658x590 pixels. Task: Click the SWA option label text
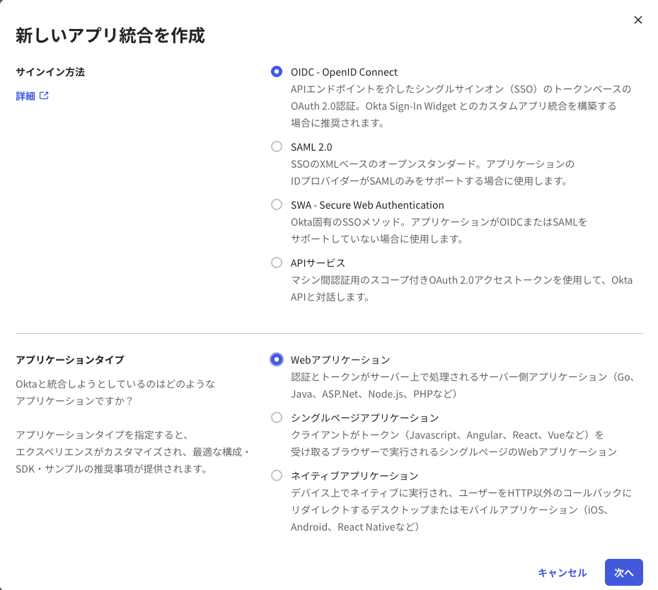[x=366, y=204]
